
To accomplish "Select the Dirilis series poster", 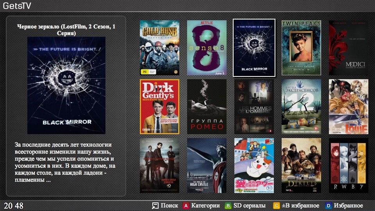I will (301, 165).
